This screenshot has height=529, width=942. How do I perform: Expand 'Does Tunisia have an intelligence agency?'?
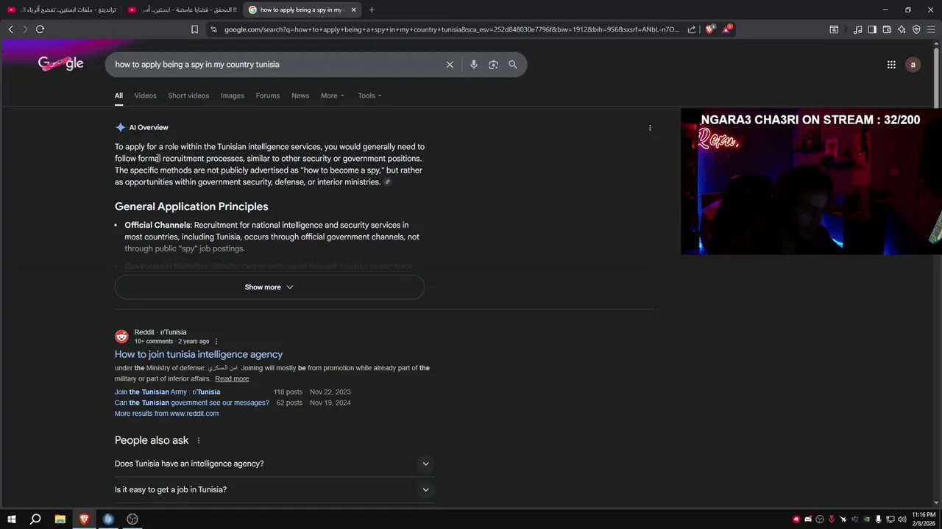click(x=275, y=464)
